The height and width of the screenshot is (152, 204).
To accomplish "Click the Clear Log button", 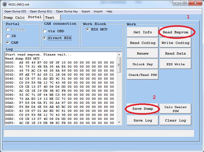I will point(176,120).
